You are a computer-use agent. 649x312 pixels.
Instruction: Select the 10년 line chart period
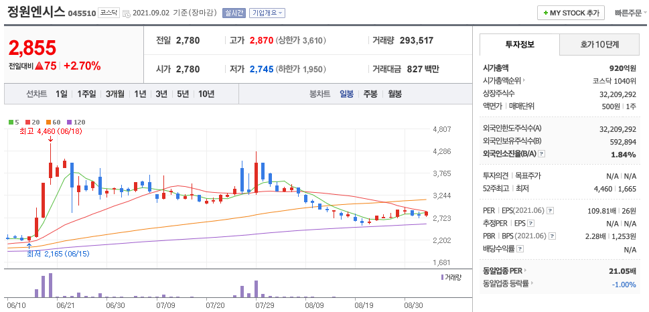[206, 94]
